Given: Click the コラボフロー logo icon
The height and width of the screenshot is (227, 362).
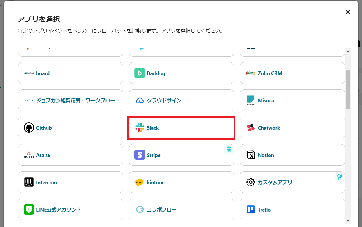Looking at the screenshot, I should pos(140,210).
